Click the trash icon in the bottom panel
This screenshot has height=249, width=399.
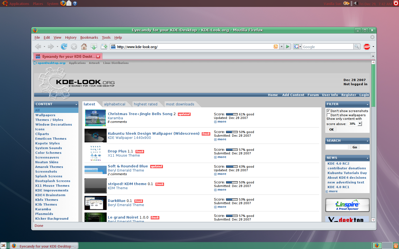(396, 246)
